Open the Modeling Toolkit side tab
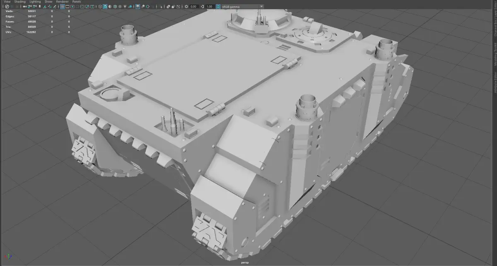Image resolution: width=497 pixels, height=266 pixels. click(495, 54)
